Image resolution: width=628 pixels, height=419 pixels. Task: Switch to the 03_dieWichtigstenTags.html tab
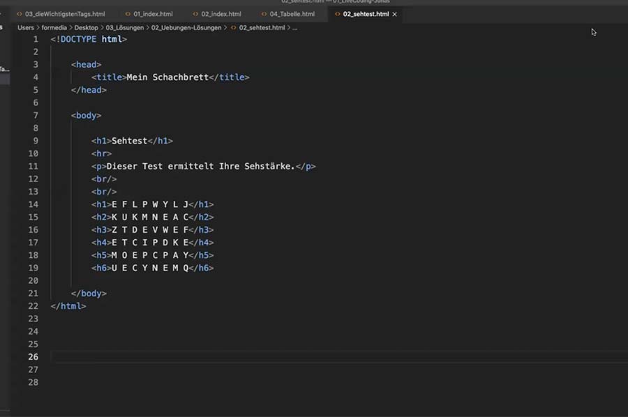64,14
